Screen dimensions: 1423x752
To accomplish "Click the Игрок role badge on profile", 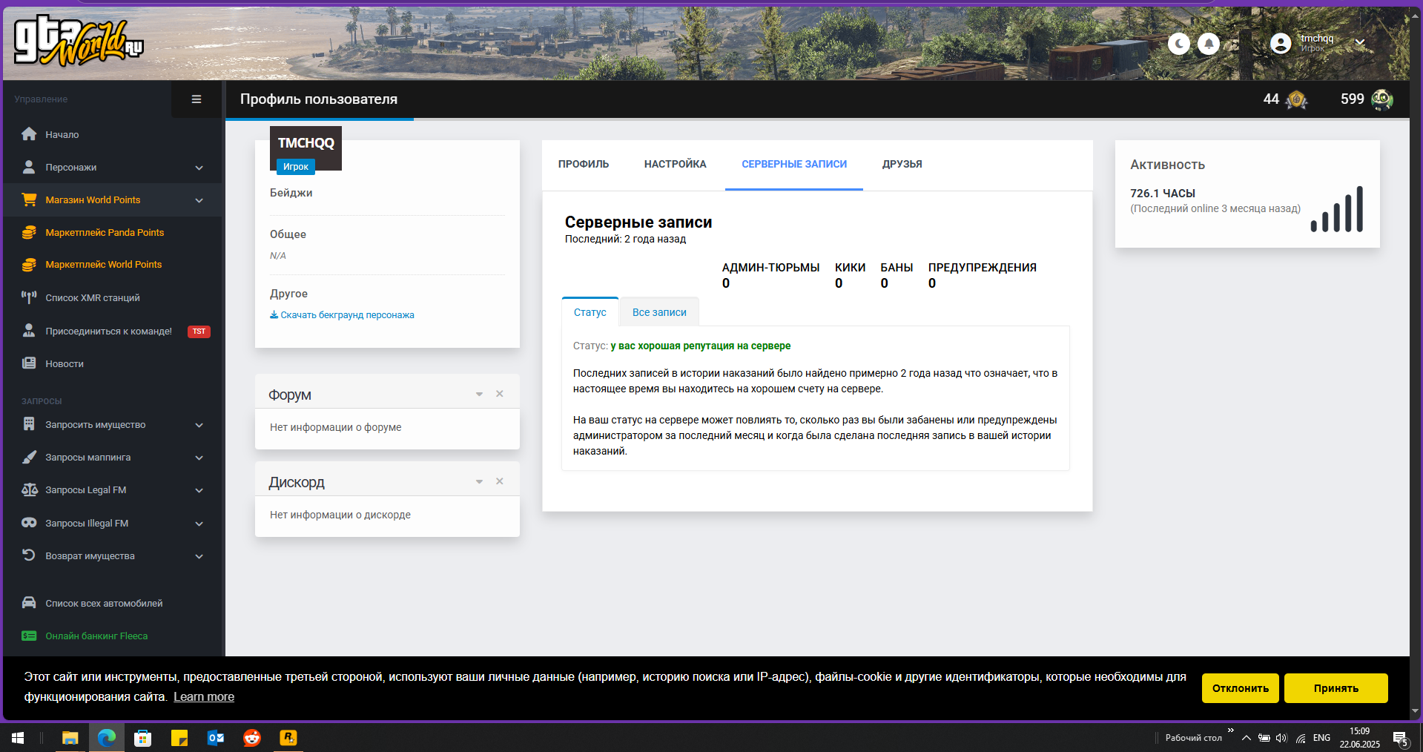I will click(296, 167).
